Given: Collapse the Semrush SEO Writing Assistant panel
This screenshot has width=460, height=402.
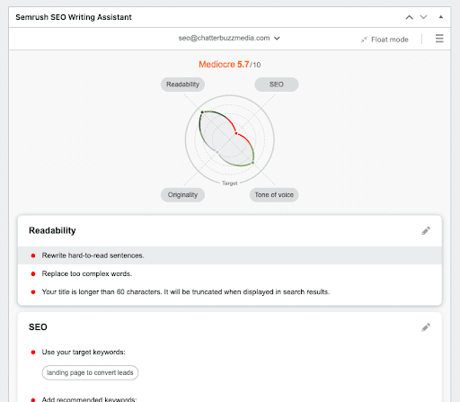Looking at the screenshot, I should (x=441, y=17).
